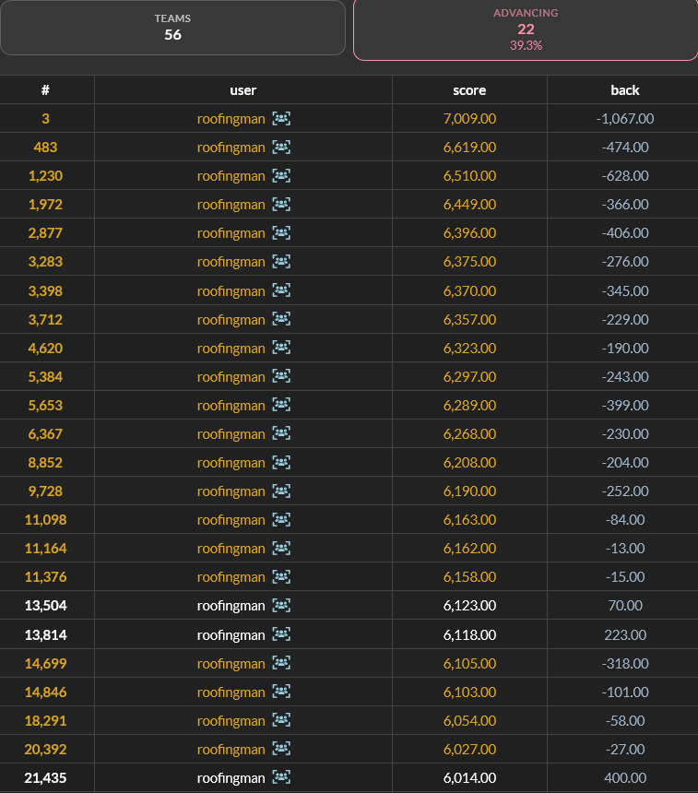
Task: Select rank number 18,291
Action: [x=45, y=721]
